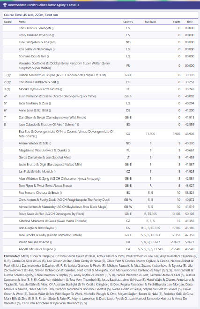Open Bob Daigle & Blew Bayou entry

100,228
